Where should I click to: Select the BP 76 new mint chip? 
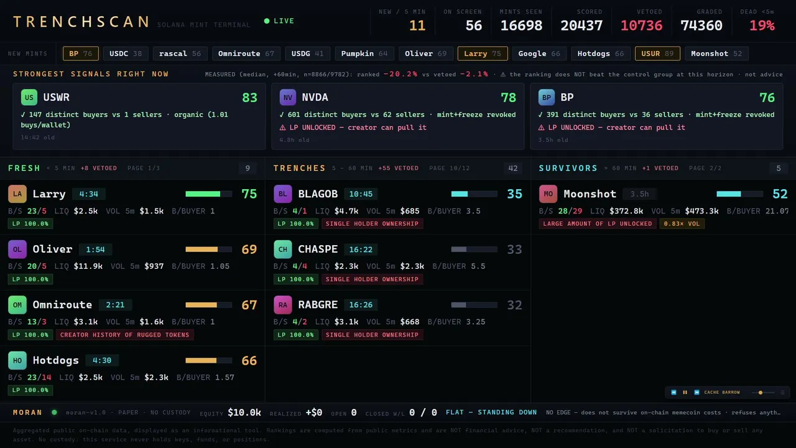(x=81, y=54)
